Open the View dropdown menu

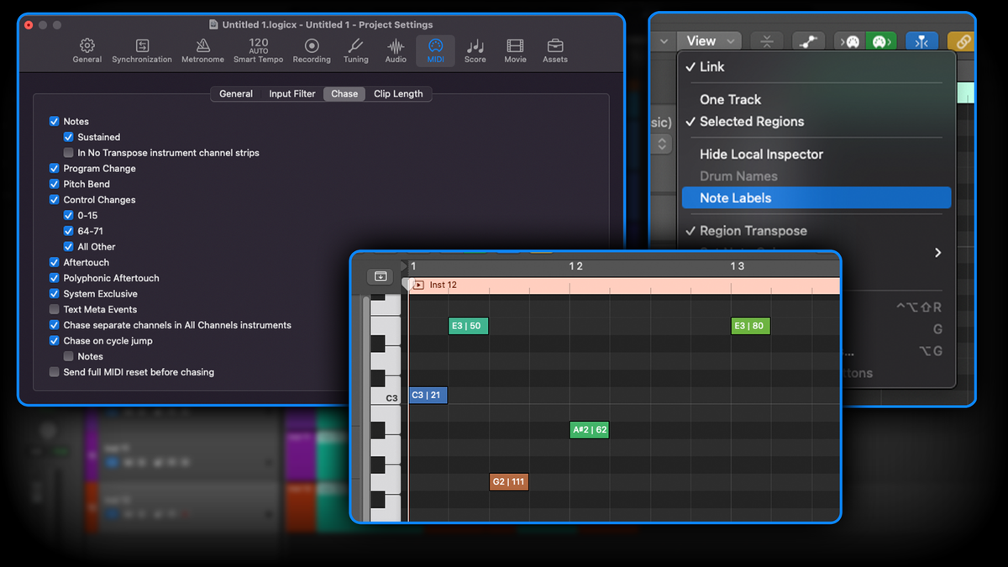(x=711, y=41)
